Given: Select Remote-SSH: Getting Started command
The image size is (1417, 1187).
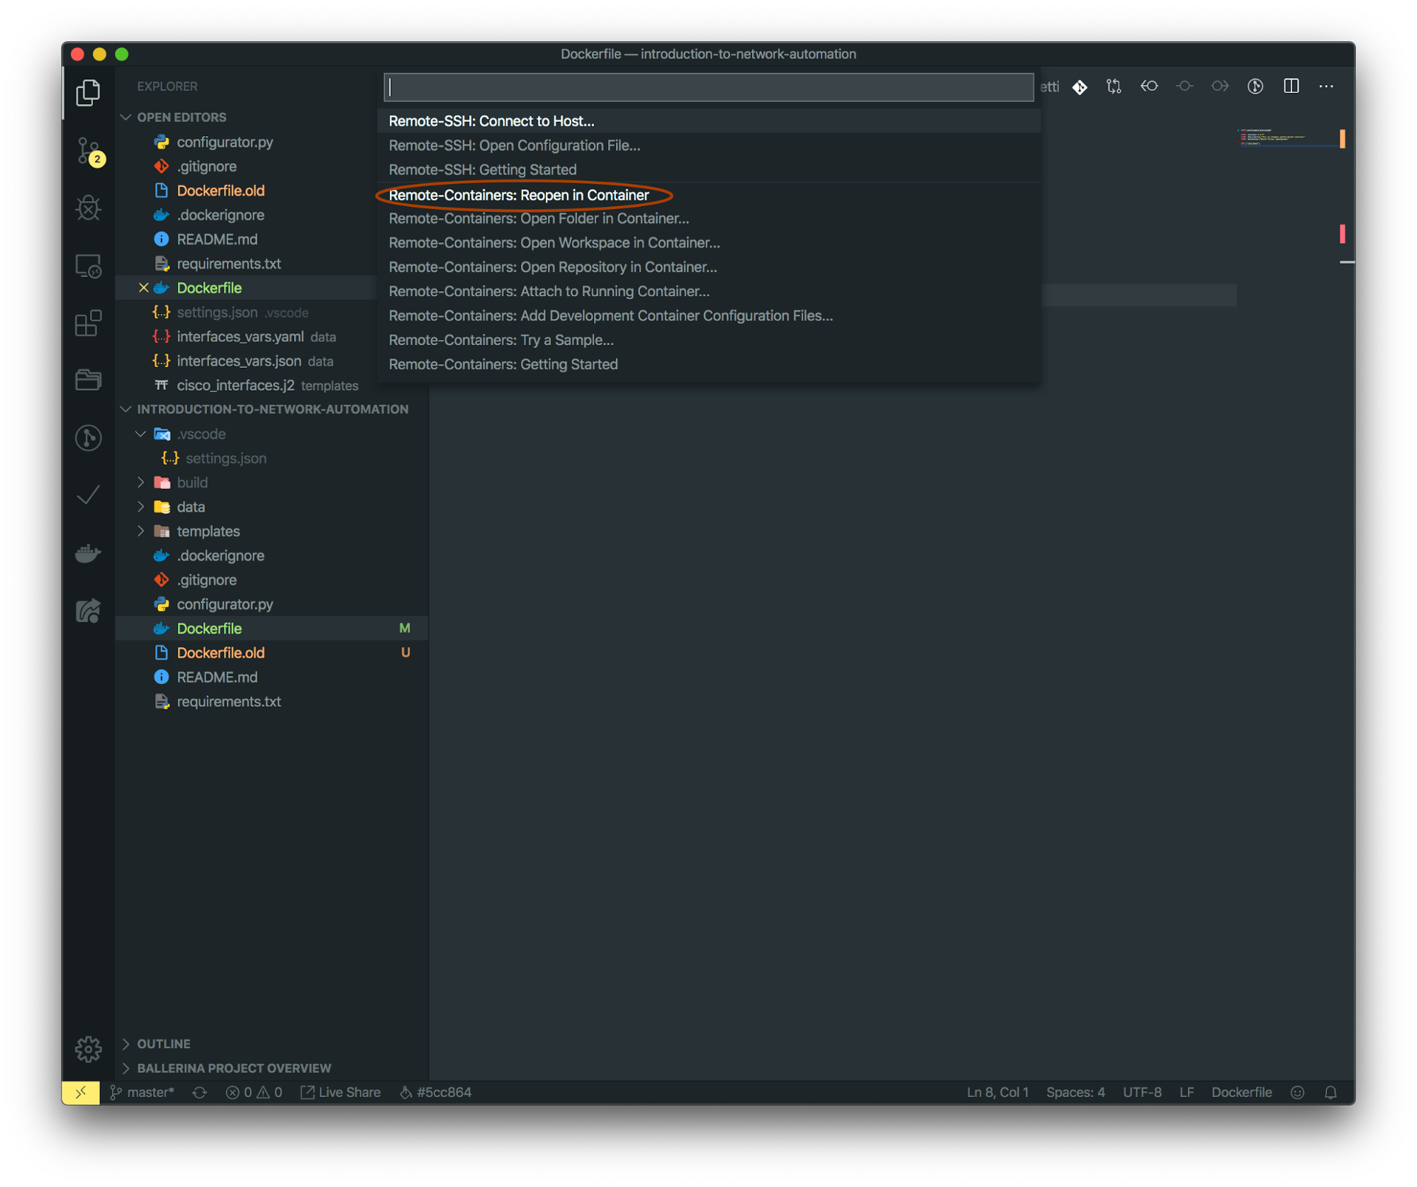Looking at the screenshot, I should (x=709, y=169).
